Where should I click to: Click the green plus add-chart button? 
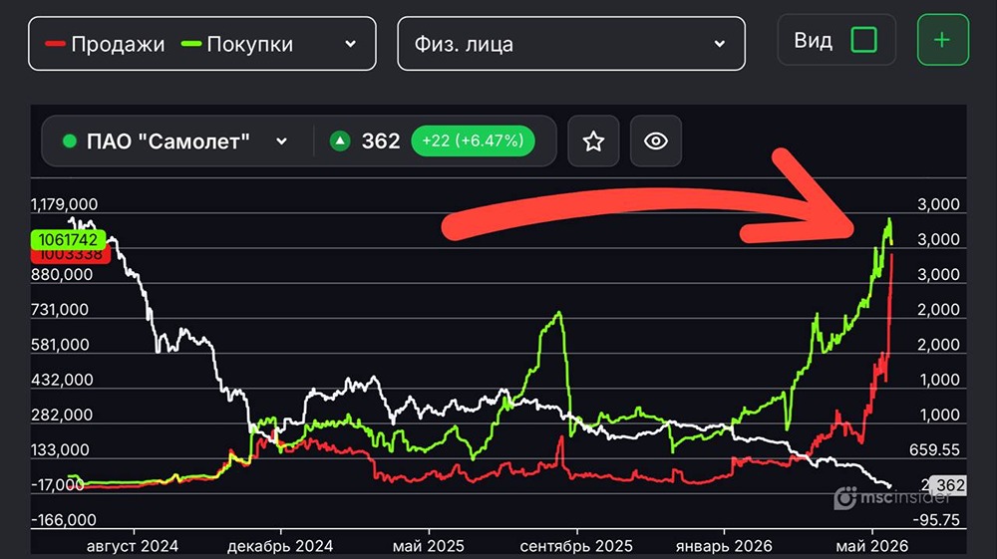pyautogui.click(x=943, y=40)
